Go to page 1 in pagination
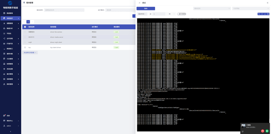The image size is (271, 134). (28, 22)
